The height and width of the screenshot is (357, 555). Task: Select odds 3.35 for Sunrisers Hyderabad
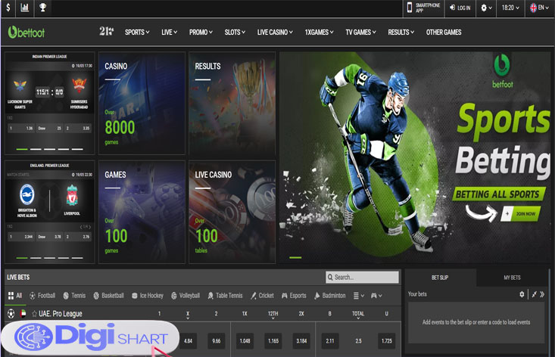click(78, 129)
